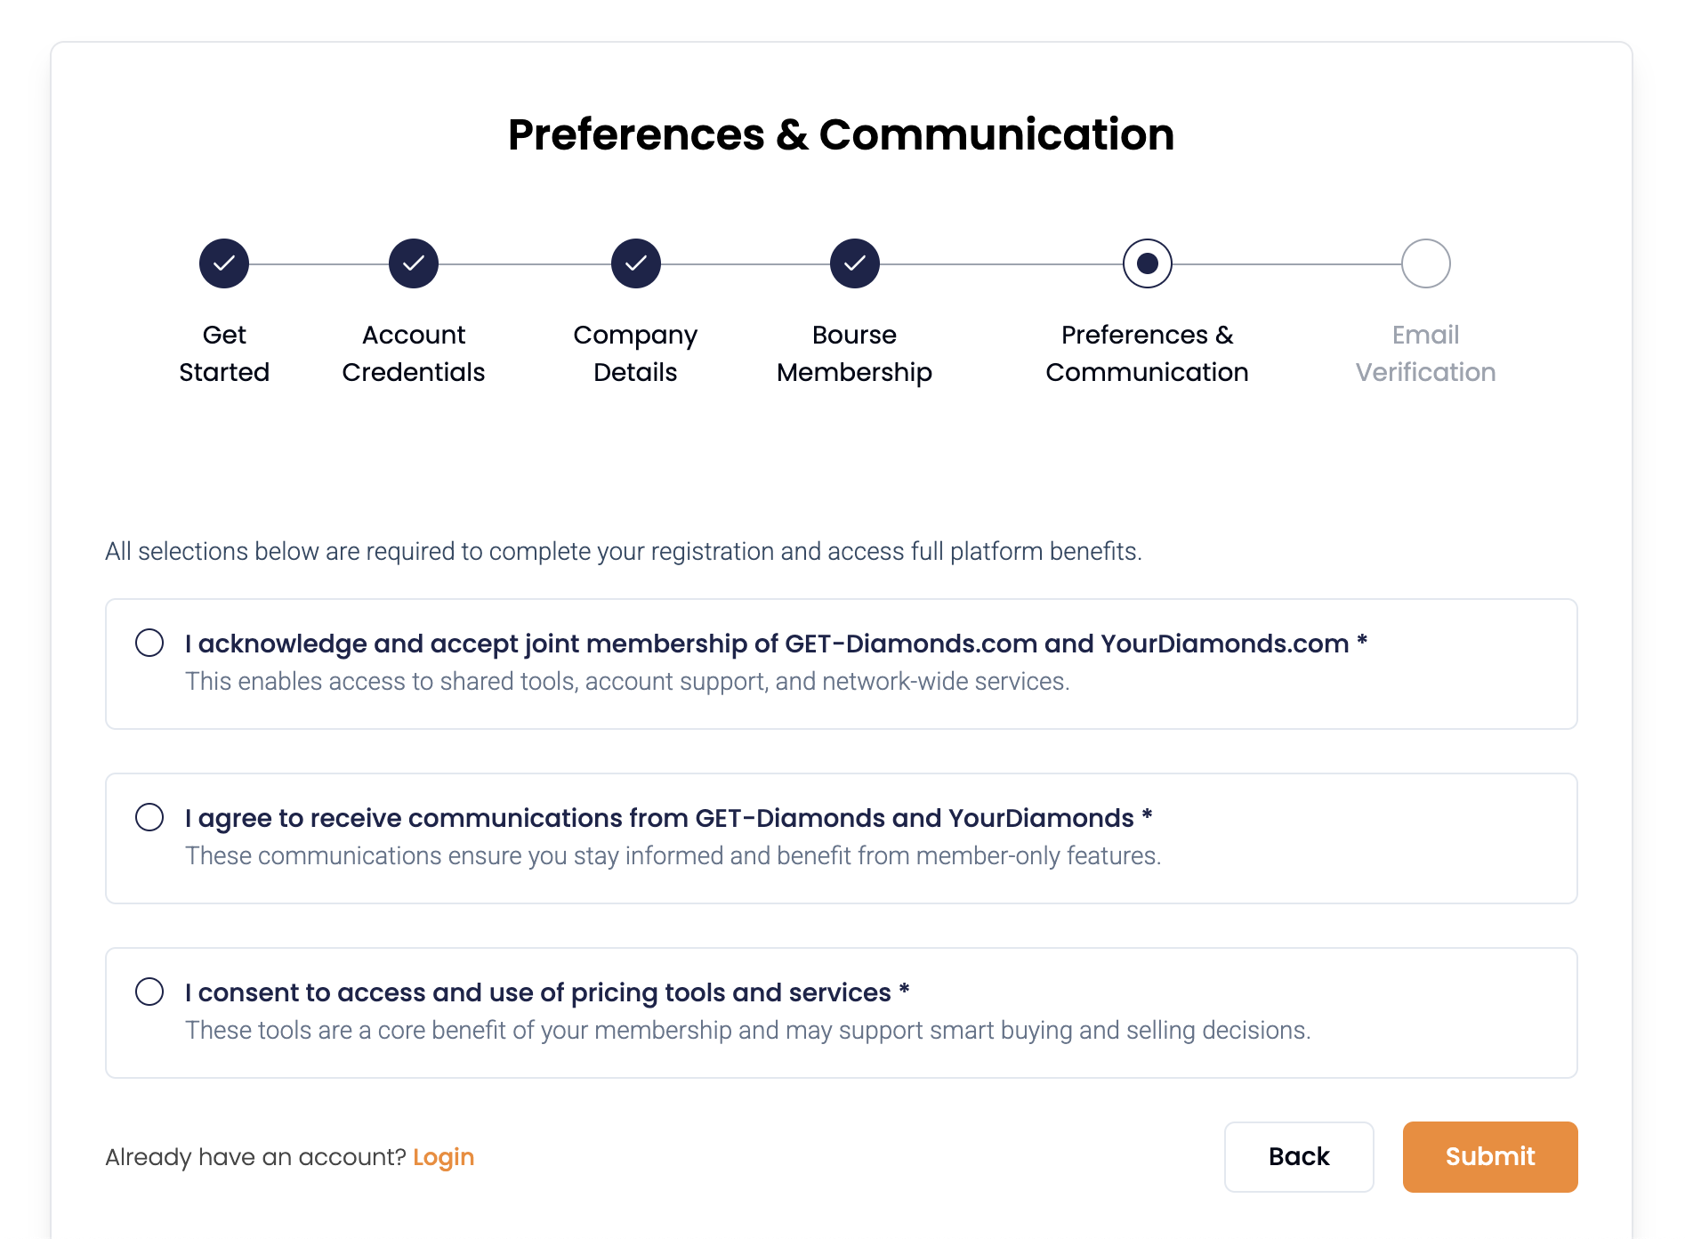Click the Company Details step label

click(x=635, y=353)
